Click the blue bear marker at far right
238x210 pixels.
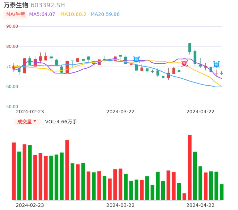tap(216, 64)
